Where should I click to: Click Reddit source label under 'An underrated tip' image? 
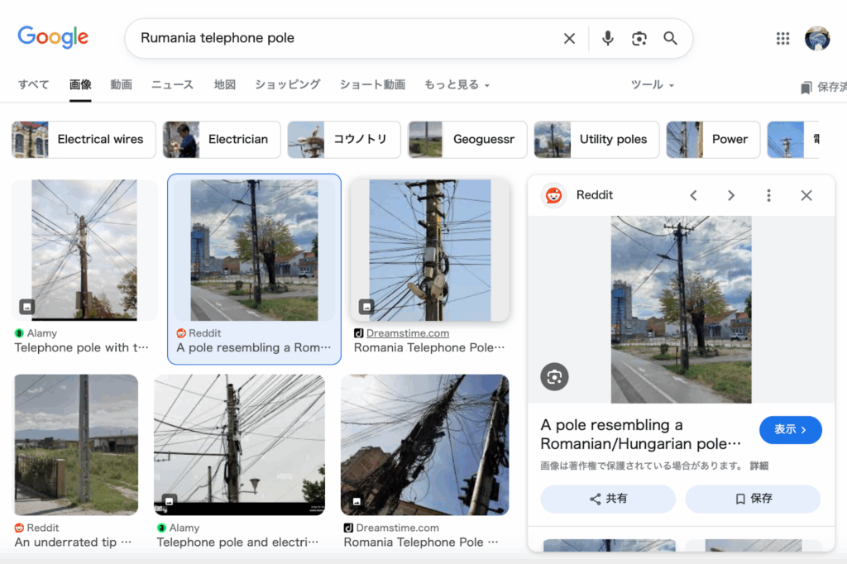point(43,528)
